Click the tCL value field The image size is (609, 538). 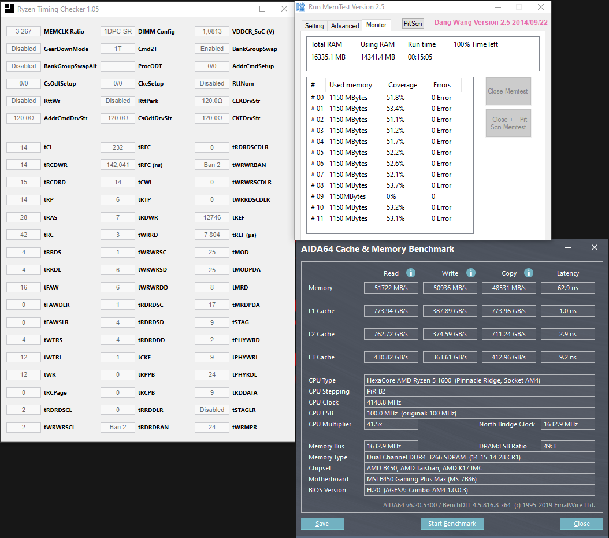(x=24, y=147)
